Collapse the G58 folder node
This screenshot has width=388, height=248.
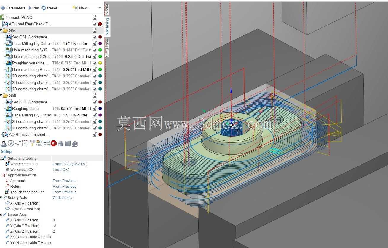click(1, 95)
